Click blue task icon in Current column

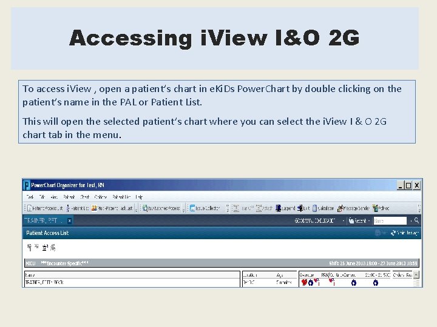[x=354, y=283]
